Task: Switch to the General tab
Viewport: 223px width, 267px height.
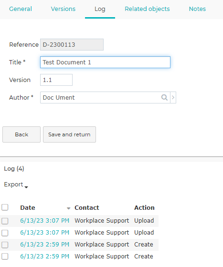Action: 21,9
